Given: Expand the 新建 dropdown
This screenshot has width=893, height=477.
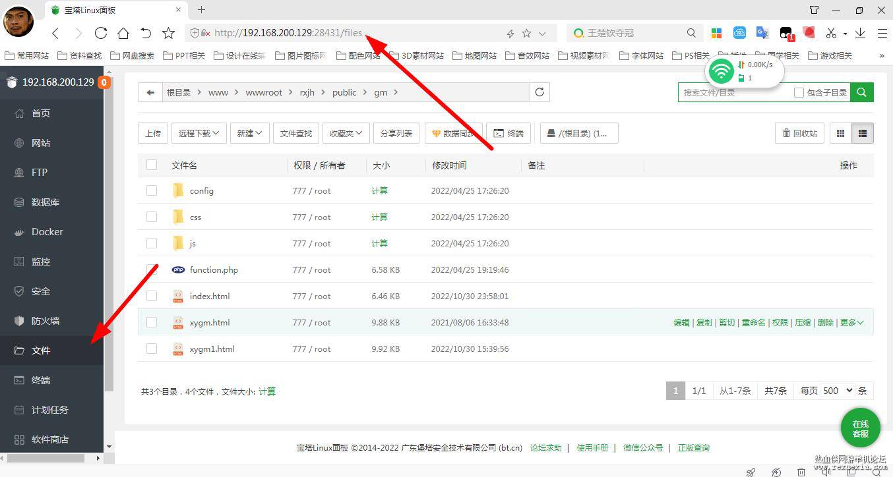Looking at the screenshot, I should pos(249,133).
